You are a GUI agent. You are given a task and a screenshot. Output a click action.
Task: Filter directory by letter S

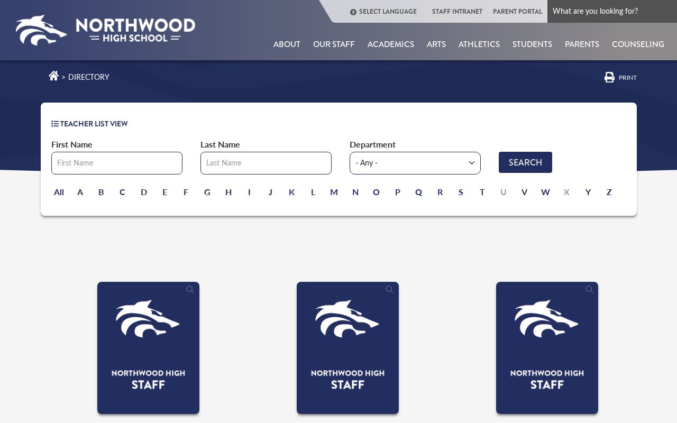pos(461,192)
